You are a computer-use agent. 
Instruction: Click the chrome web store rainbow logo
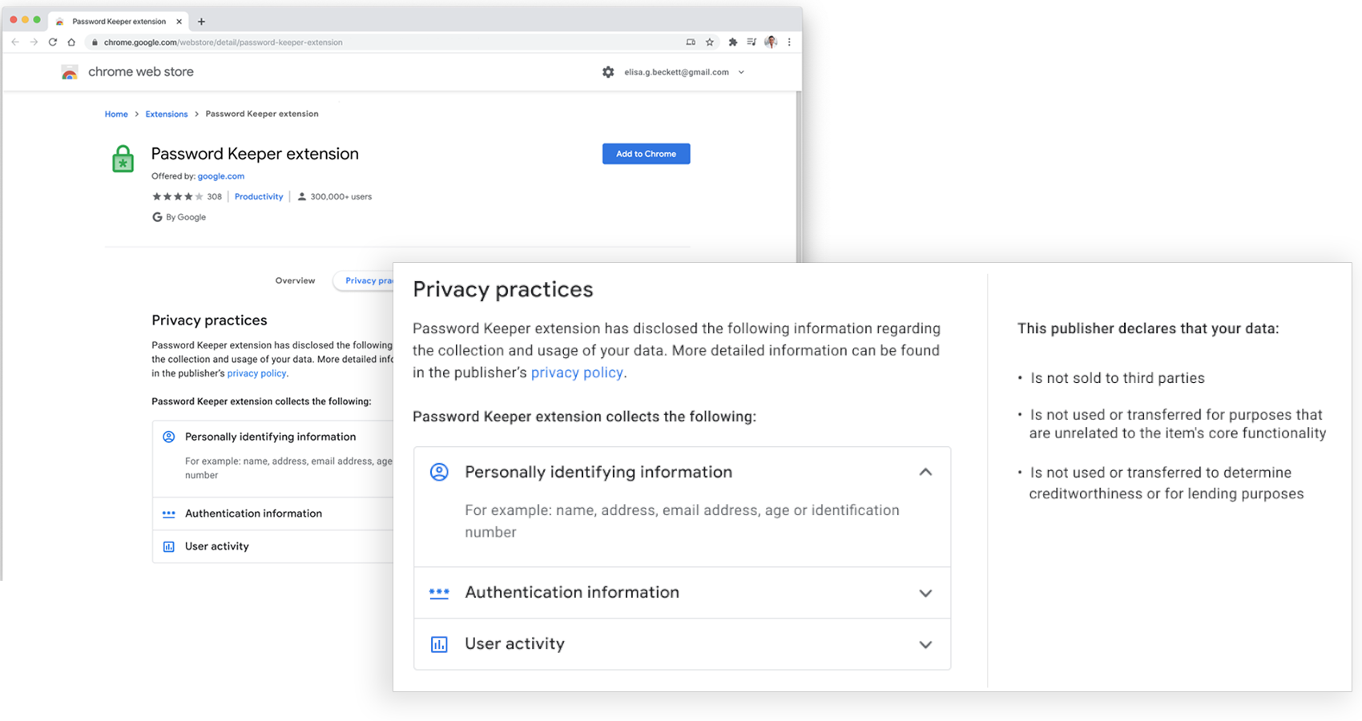click(x=70, y=72)
